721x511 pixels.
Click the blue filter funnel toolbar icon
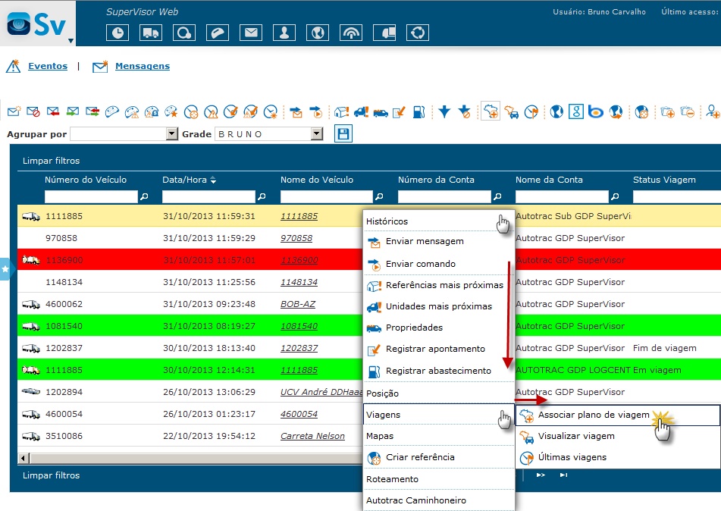pos(444,111)
